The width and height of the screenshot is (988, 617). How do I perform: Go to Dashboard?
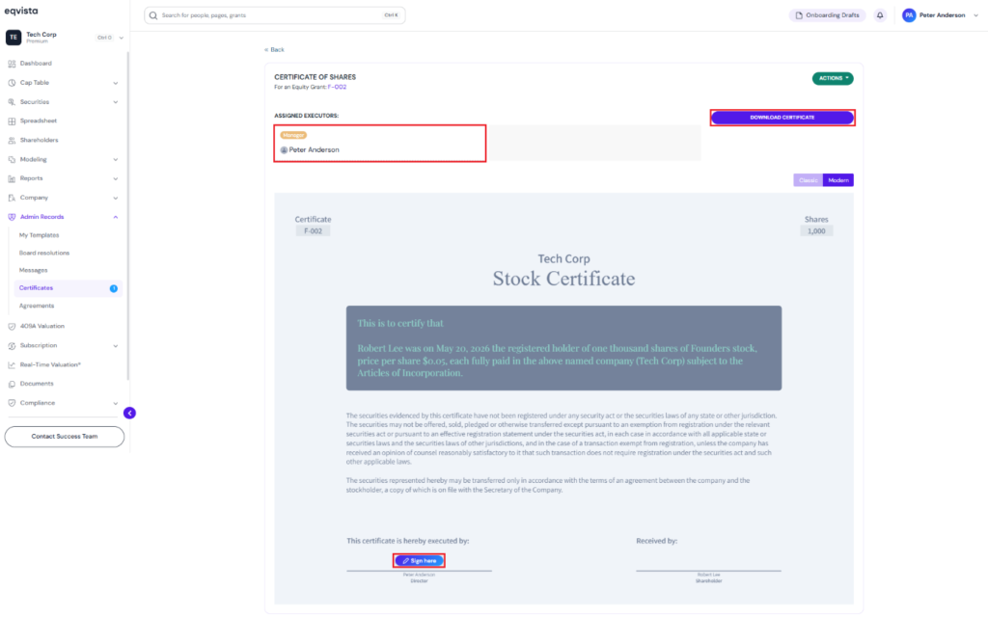click(36, 64)
